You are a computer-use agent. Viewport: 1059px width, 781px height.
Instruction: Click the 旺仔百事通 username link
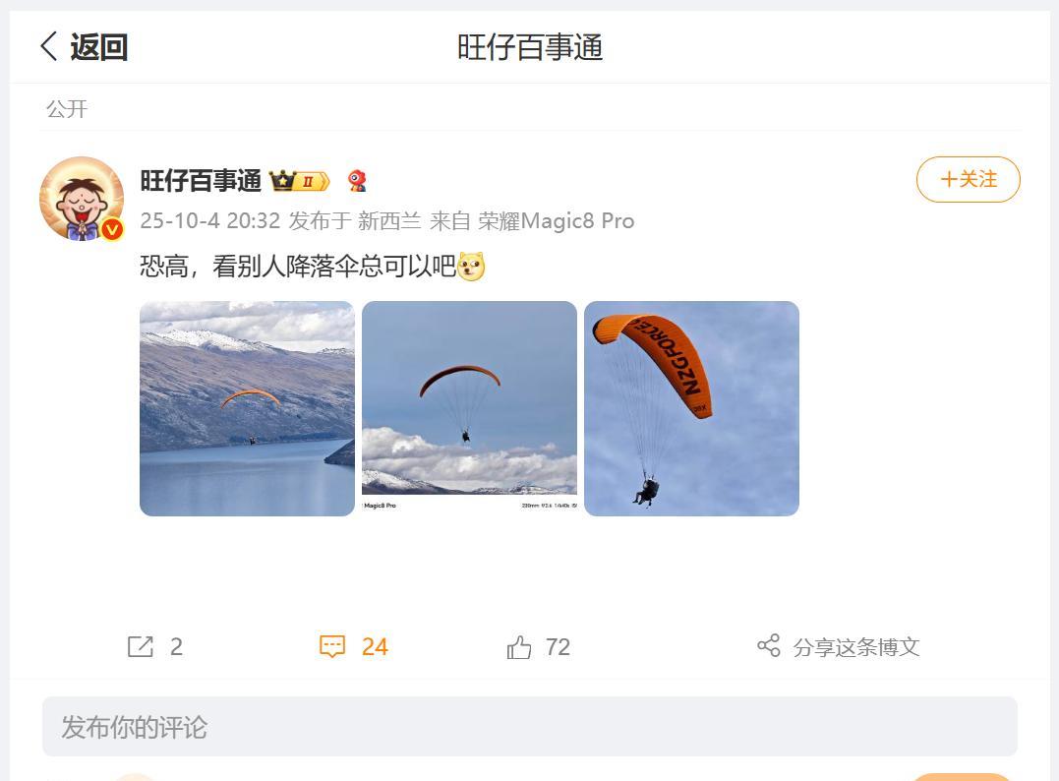(x=201, y=181)
